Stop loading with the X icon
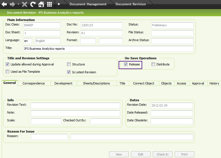This screenshot has width=221, height=158. (24, 4)
